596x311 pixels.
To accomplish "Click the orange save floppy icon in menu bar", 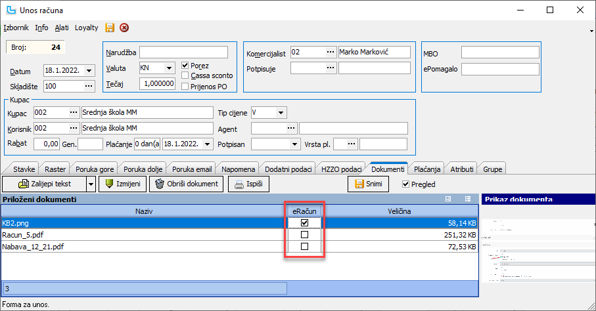I will pos(110,28).
